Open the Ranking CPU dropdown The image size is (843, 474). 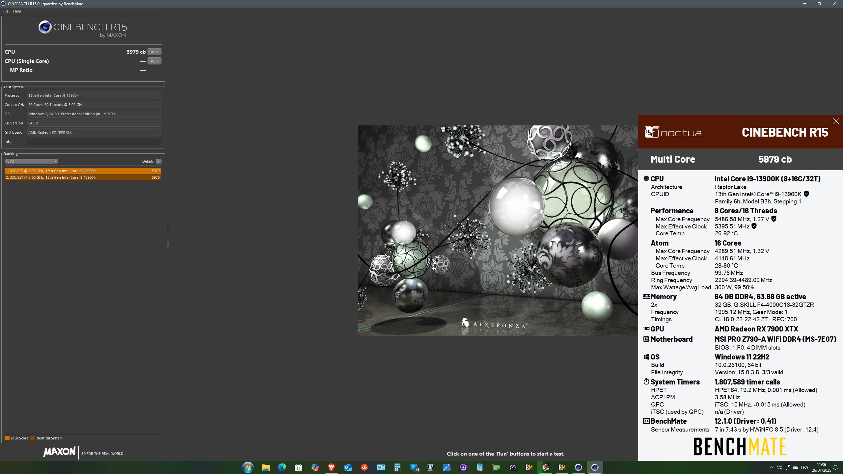point(32,161)
